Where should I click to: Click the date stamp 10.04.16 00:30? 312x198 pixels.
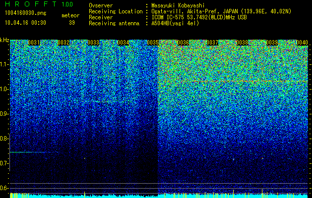coord(25,23)
